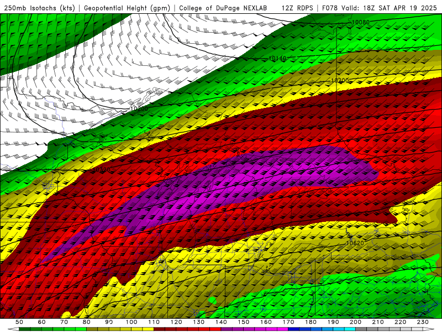Click the 10320 height contour label
442x332 pixels.
tap(102, 170)
